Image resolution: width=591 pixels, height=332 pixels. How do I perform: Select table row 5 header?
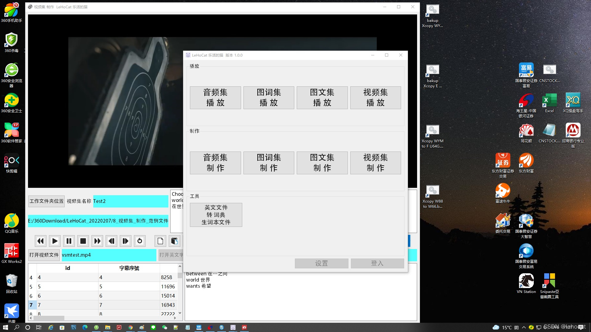(31, 287)
